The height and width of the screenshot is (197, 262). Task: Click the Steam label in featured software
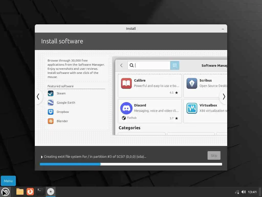click(61, 93)
